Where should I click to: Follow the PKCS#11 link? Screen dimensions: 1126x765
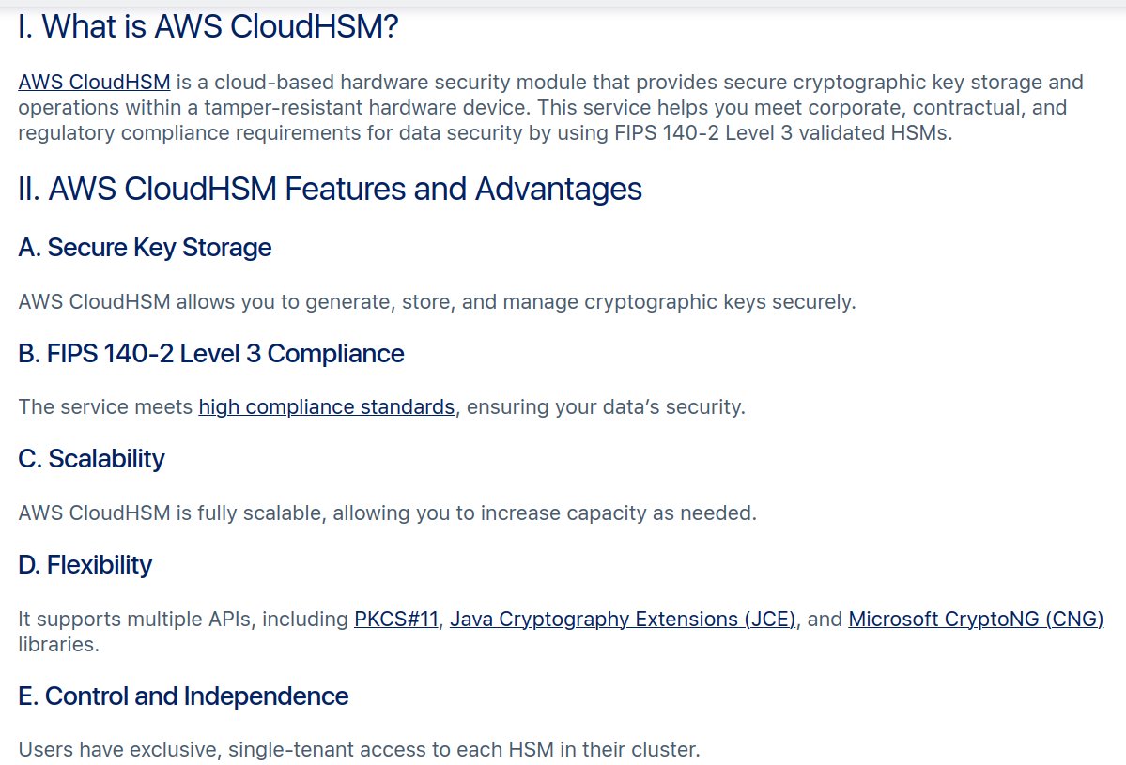pos(396,619)
